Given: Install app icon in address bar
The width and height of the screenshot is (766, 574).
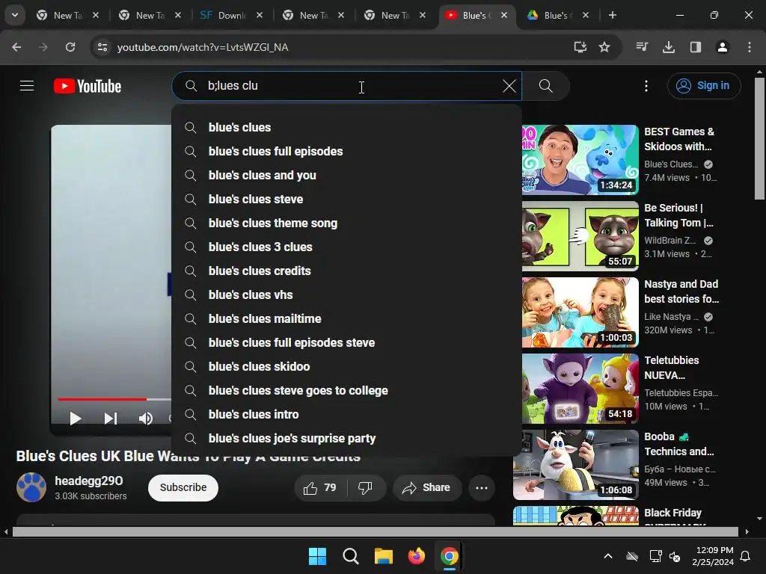Looking at the screenshot, I should 580,47.
